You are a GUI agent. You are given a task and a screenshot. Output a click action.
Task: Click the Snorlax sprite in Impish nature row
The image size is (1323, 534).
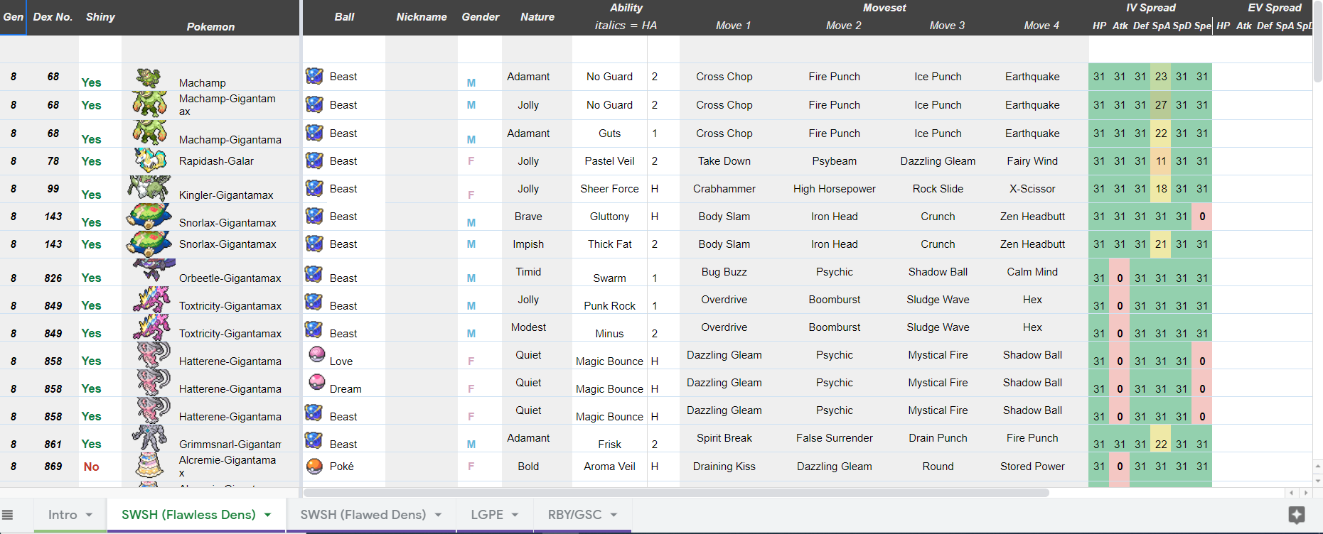[x=149, y=244]
